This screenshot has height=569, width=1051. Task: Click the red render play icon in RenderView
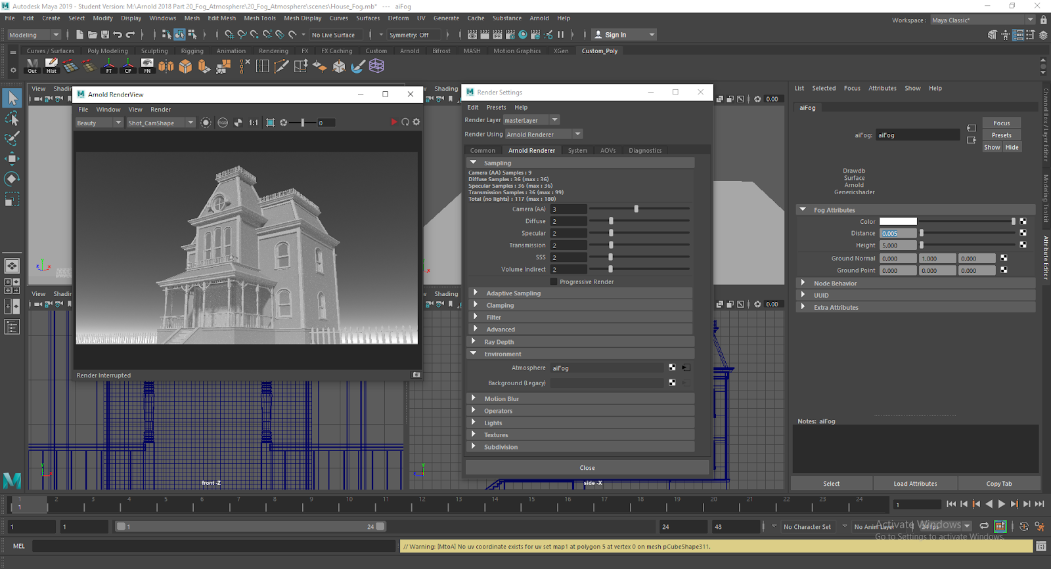click(393, 122)
